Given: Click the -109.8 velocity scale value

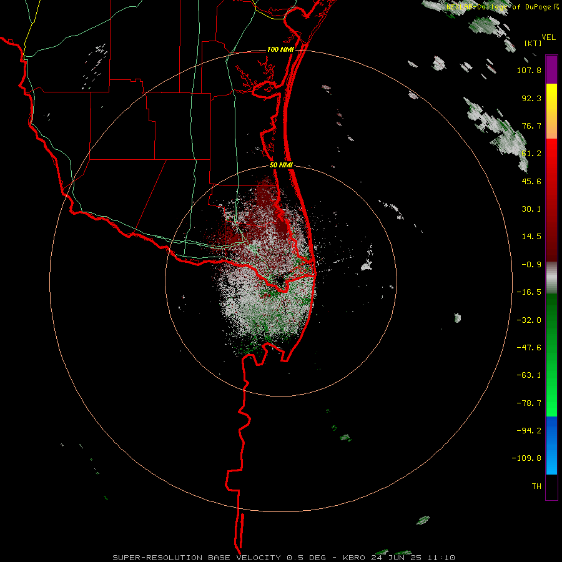Looking at the screenshot, I should tap(526, 458).
